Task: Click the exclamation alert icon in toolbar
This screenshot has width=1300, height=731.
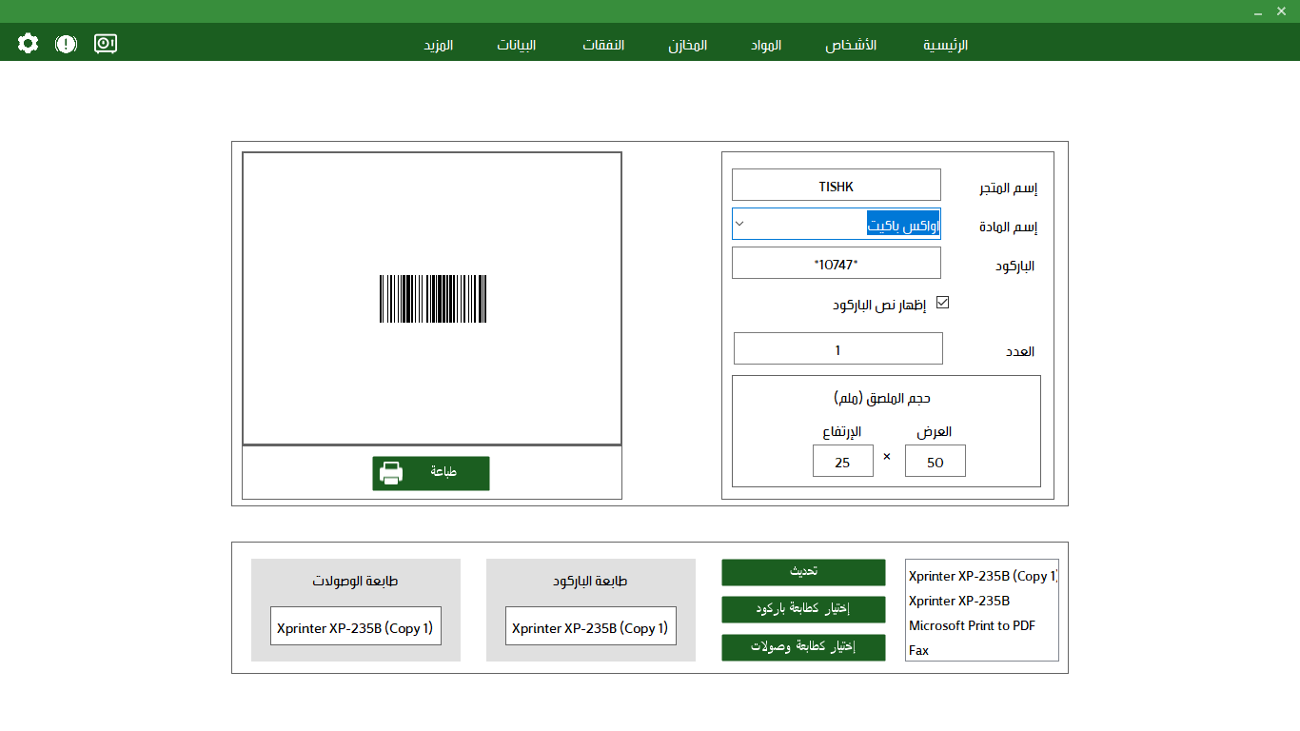Action: point(66,42)
